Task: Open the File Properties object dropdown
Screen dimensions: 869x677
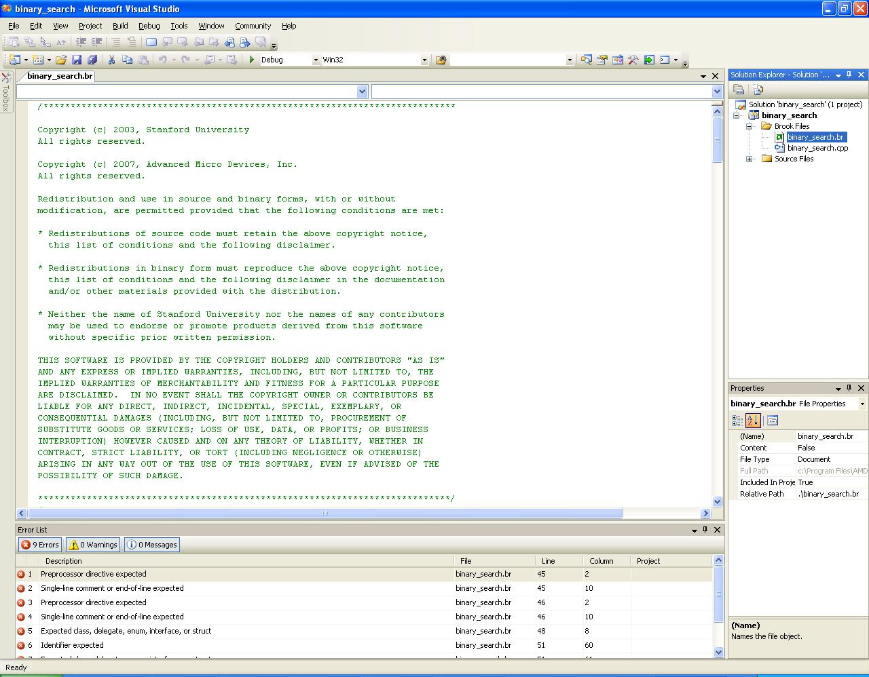Action: [x=862, y=404]
